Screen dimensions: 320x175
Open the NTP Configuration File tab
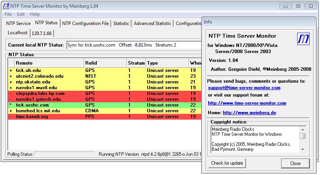pyautogui.click(x=85, y=23)
